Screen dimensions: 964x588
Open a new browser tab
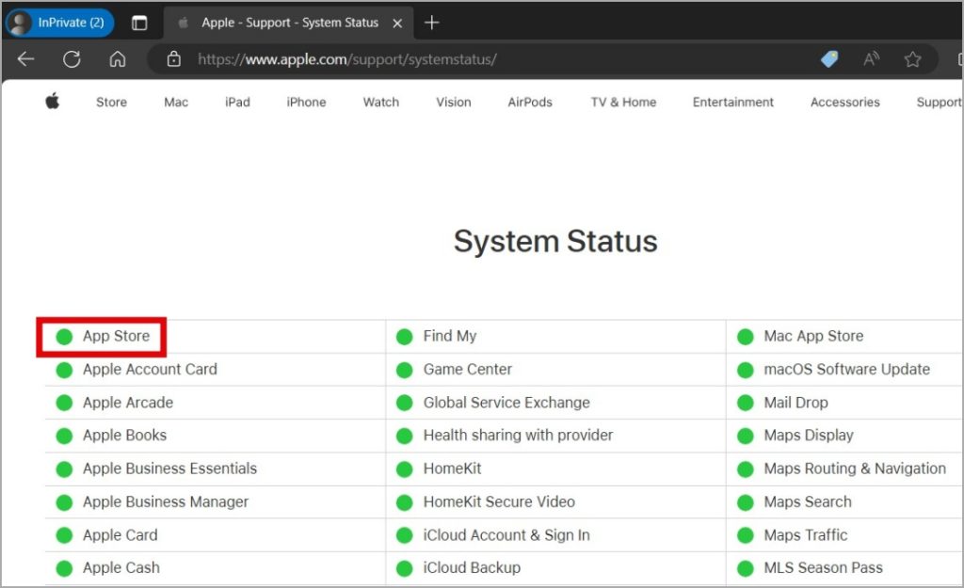click(431, 23)
